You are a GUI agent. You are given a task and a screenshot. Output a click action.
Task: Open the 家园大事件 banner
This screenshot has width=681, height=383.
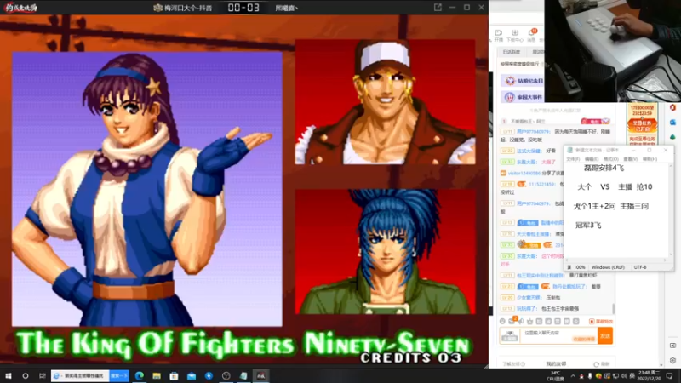524,97
